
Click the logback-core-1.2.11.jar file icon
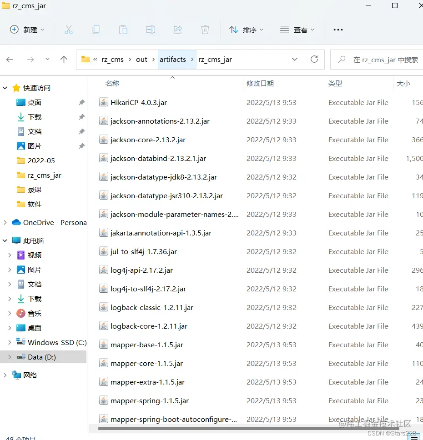click(104, 326)
